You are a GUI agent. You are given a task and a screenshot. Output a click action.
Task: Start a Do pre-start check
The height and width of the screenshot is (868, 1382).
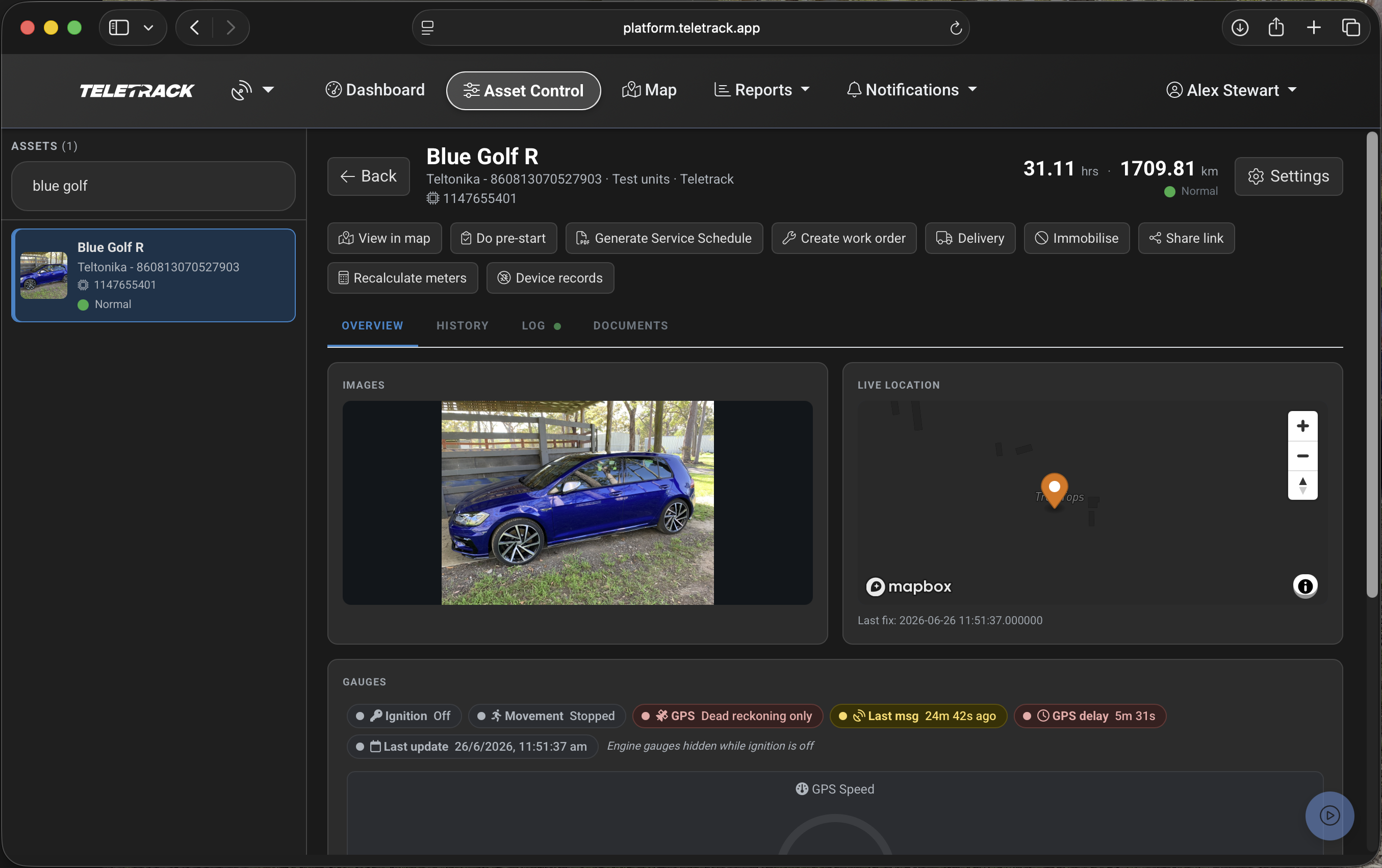(x=503, y=238)
